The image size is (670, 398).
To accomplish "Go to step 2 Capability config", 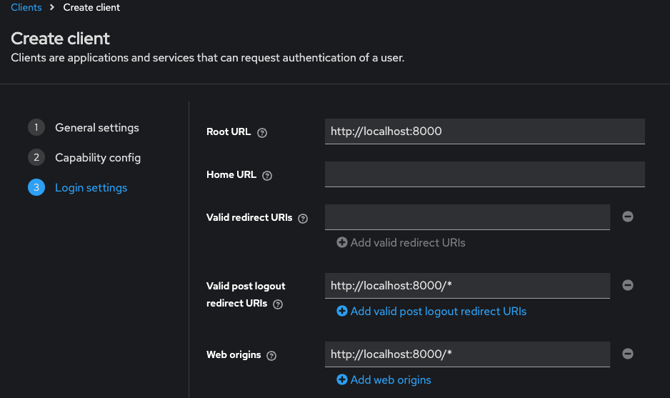I will coord(97,158).
